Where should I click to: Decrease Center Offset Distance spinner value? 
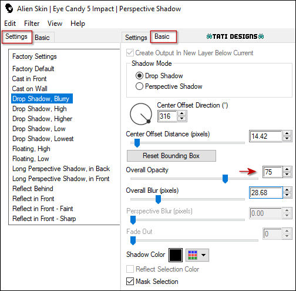coord(287,139)
